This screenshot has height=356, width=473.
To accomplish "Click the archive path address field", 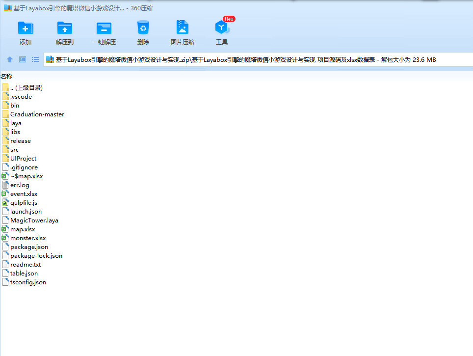I will [258, 60].
